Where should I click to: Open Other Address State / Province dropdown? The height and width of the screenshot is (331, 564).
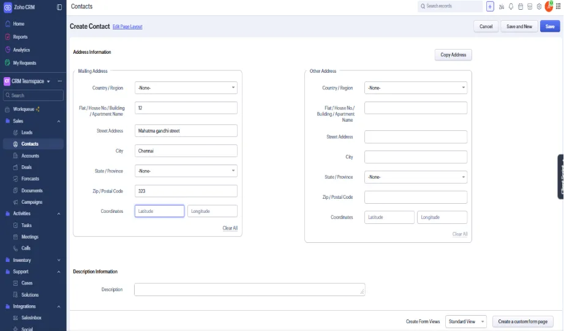pos(416,177)
